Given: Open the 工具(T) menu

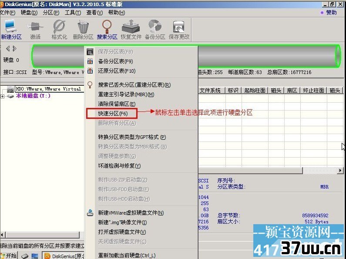Looking at the screenshot, I should (73, 13).
